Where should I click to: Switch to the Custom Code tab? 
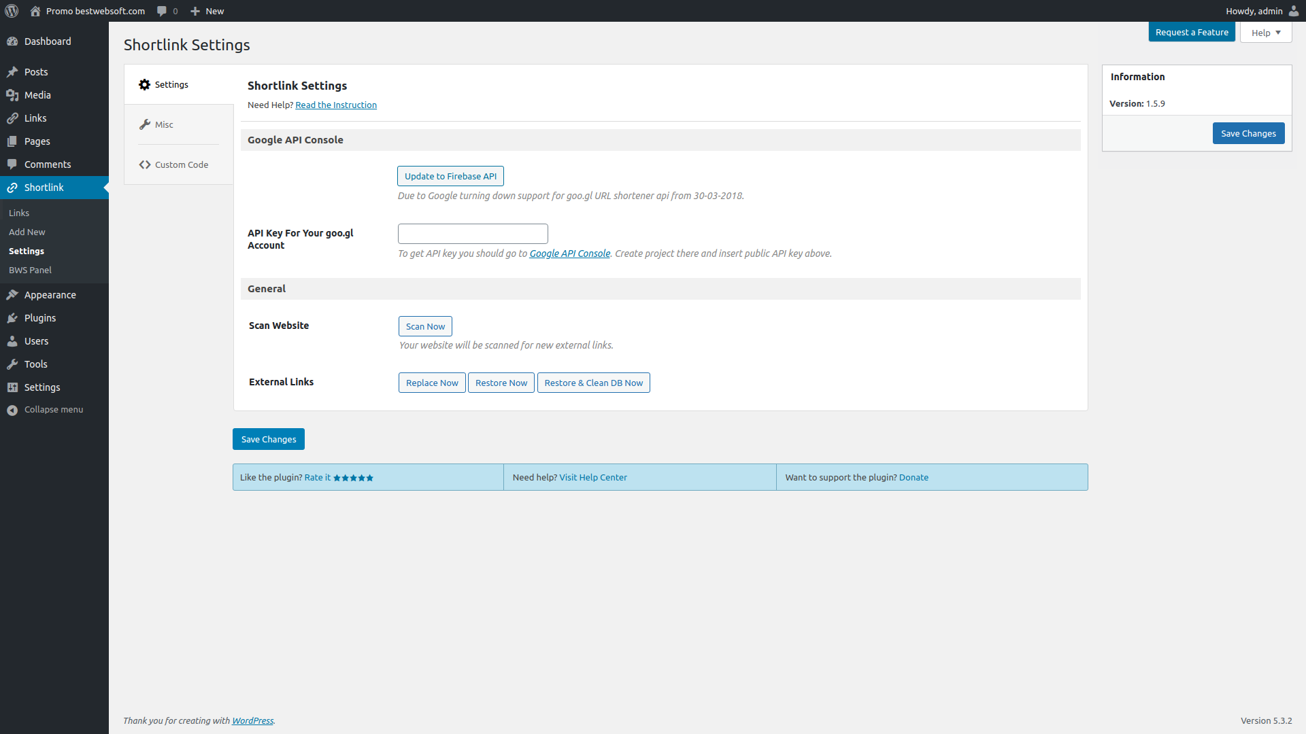[179, 164]
